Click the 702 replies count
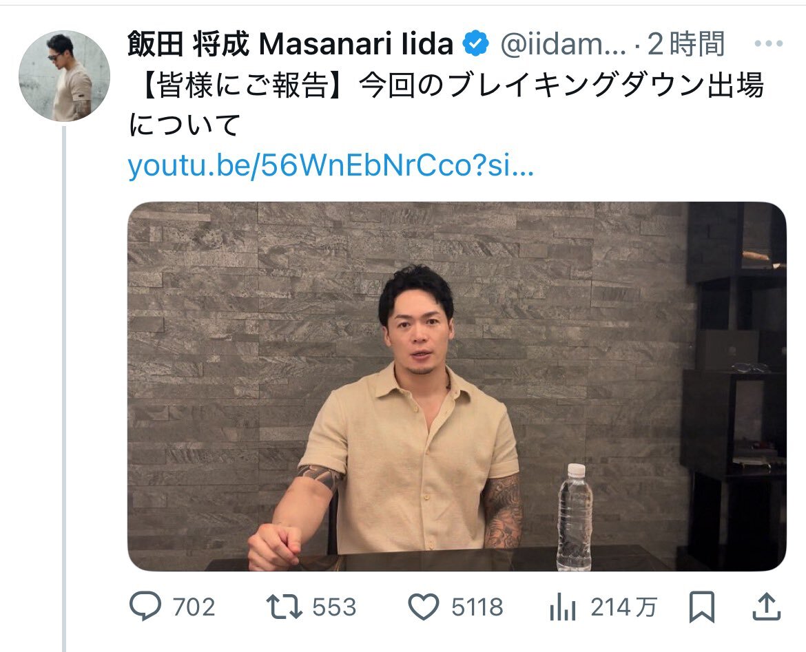 tap(194, 607)
